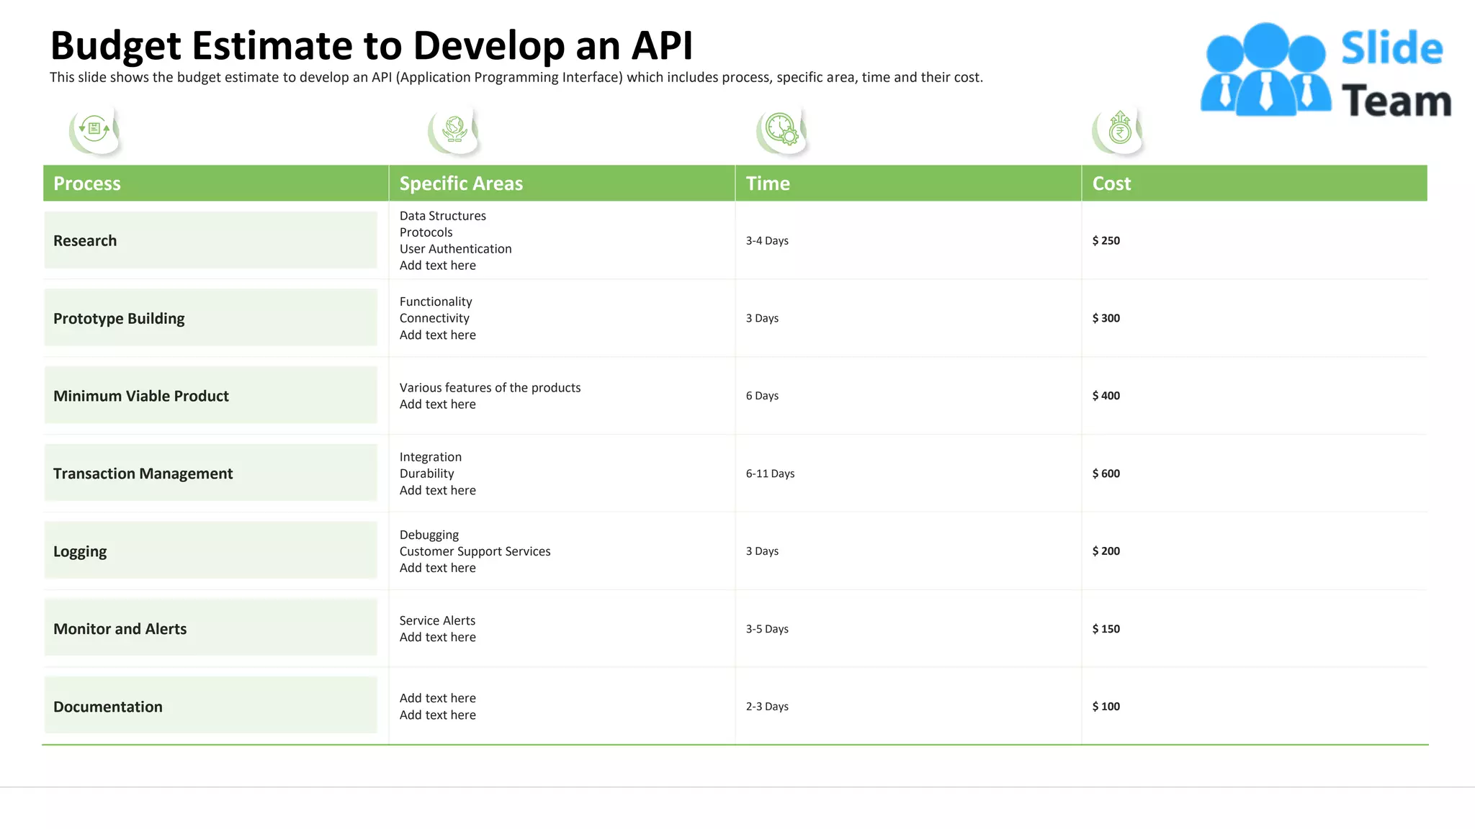Select the 'Service Alerts' text

tap(437, 620)
